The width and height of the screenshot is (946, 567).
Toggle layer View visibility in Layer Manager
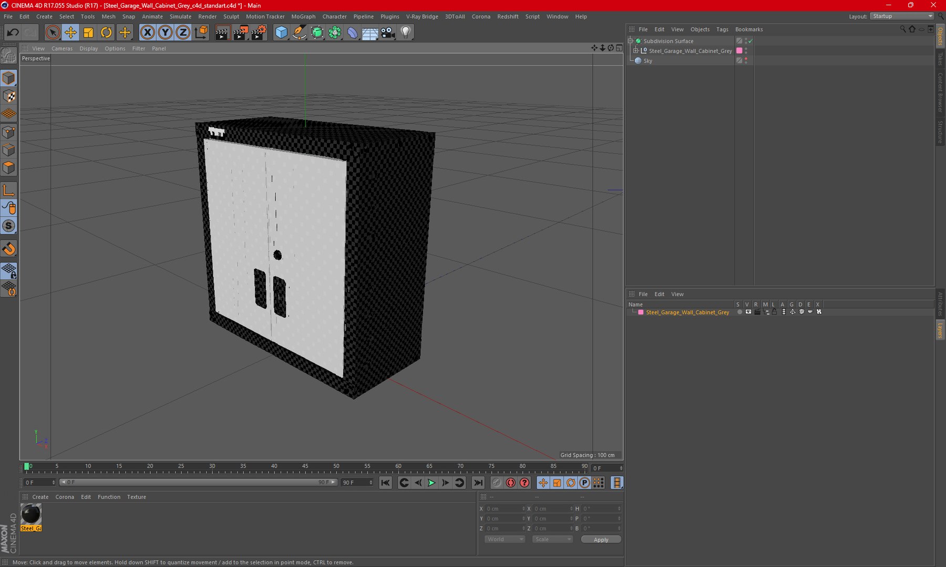coord(748,312)
